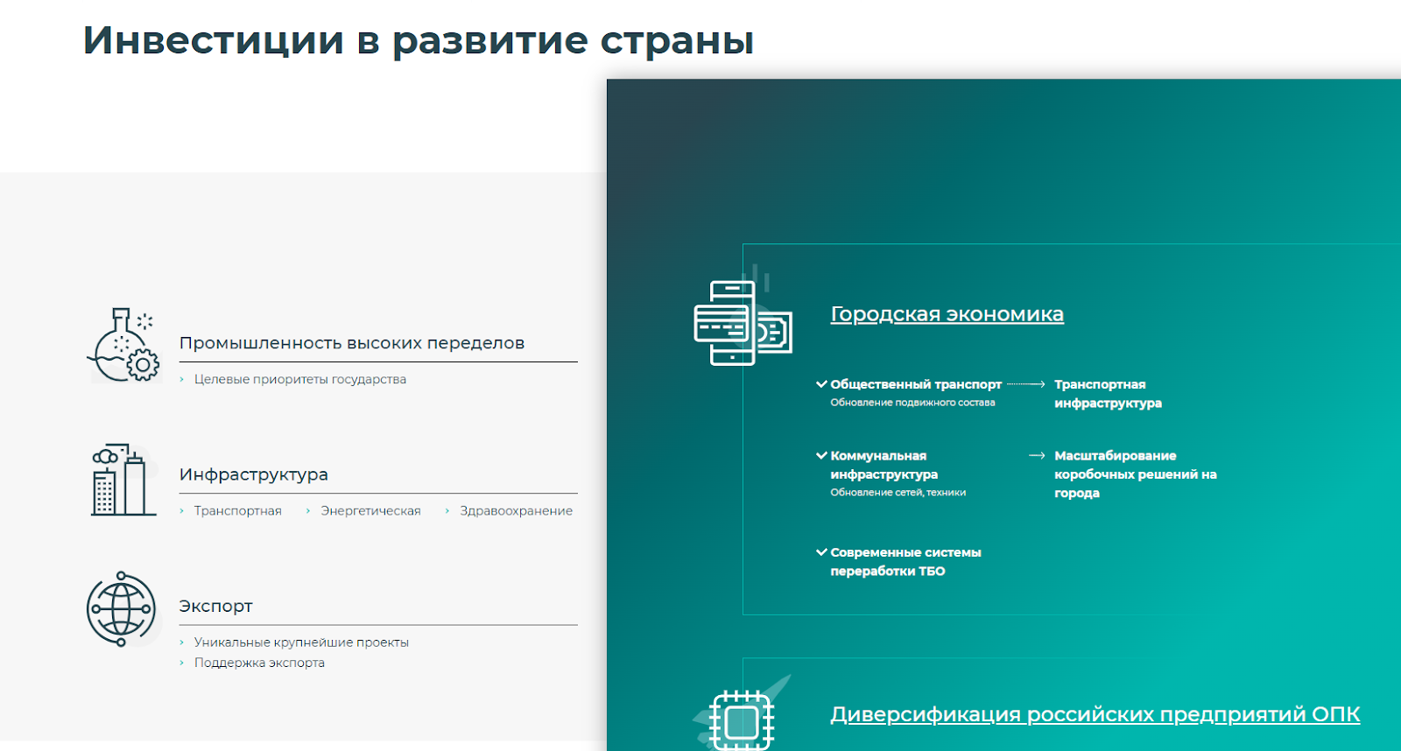Screen dimensions: 1401x751
Task: Select the Инфраструктура section heading
Action: pos(254,474)
